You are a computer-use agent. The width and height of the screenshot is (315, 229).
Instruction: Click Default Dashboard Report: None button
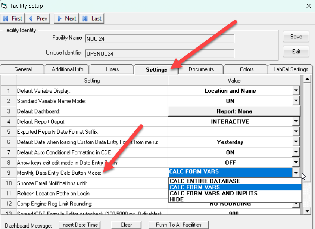point(234,111)
